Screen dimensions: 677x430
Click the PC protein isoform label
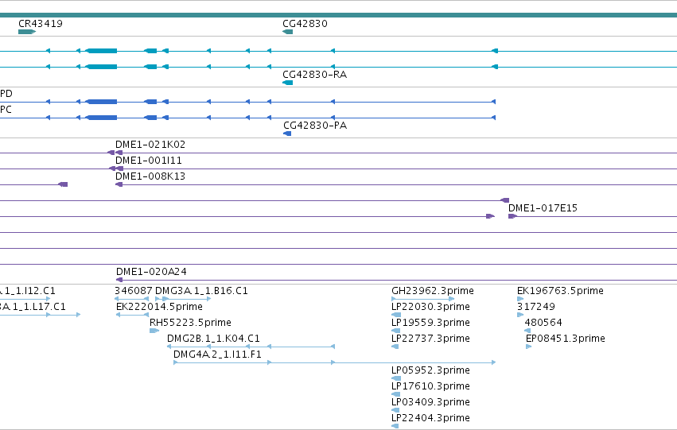coord(6,110)
